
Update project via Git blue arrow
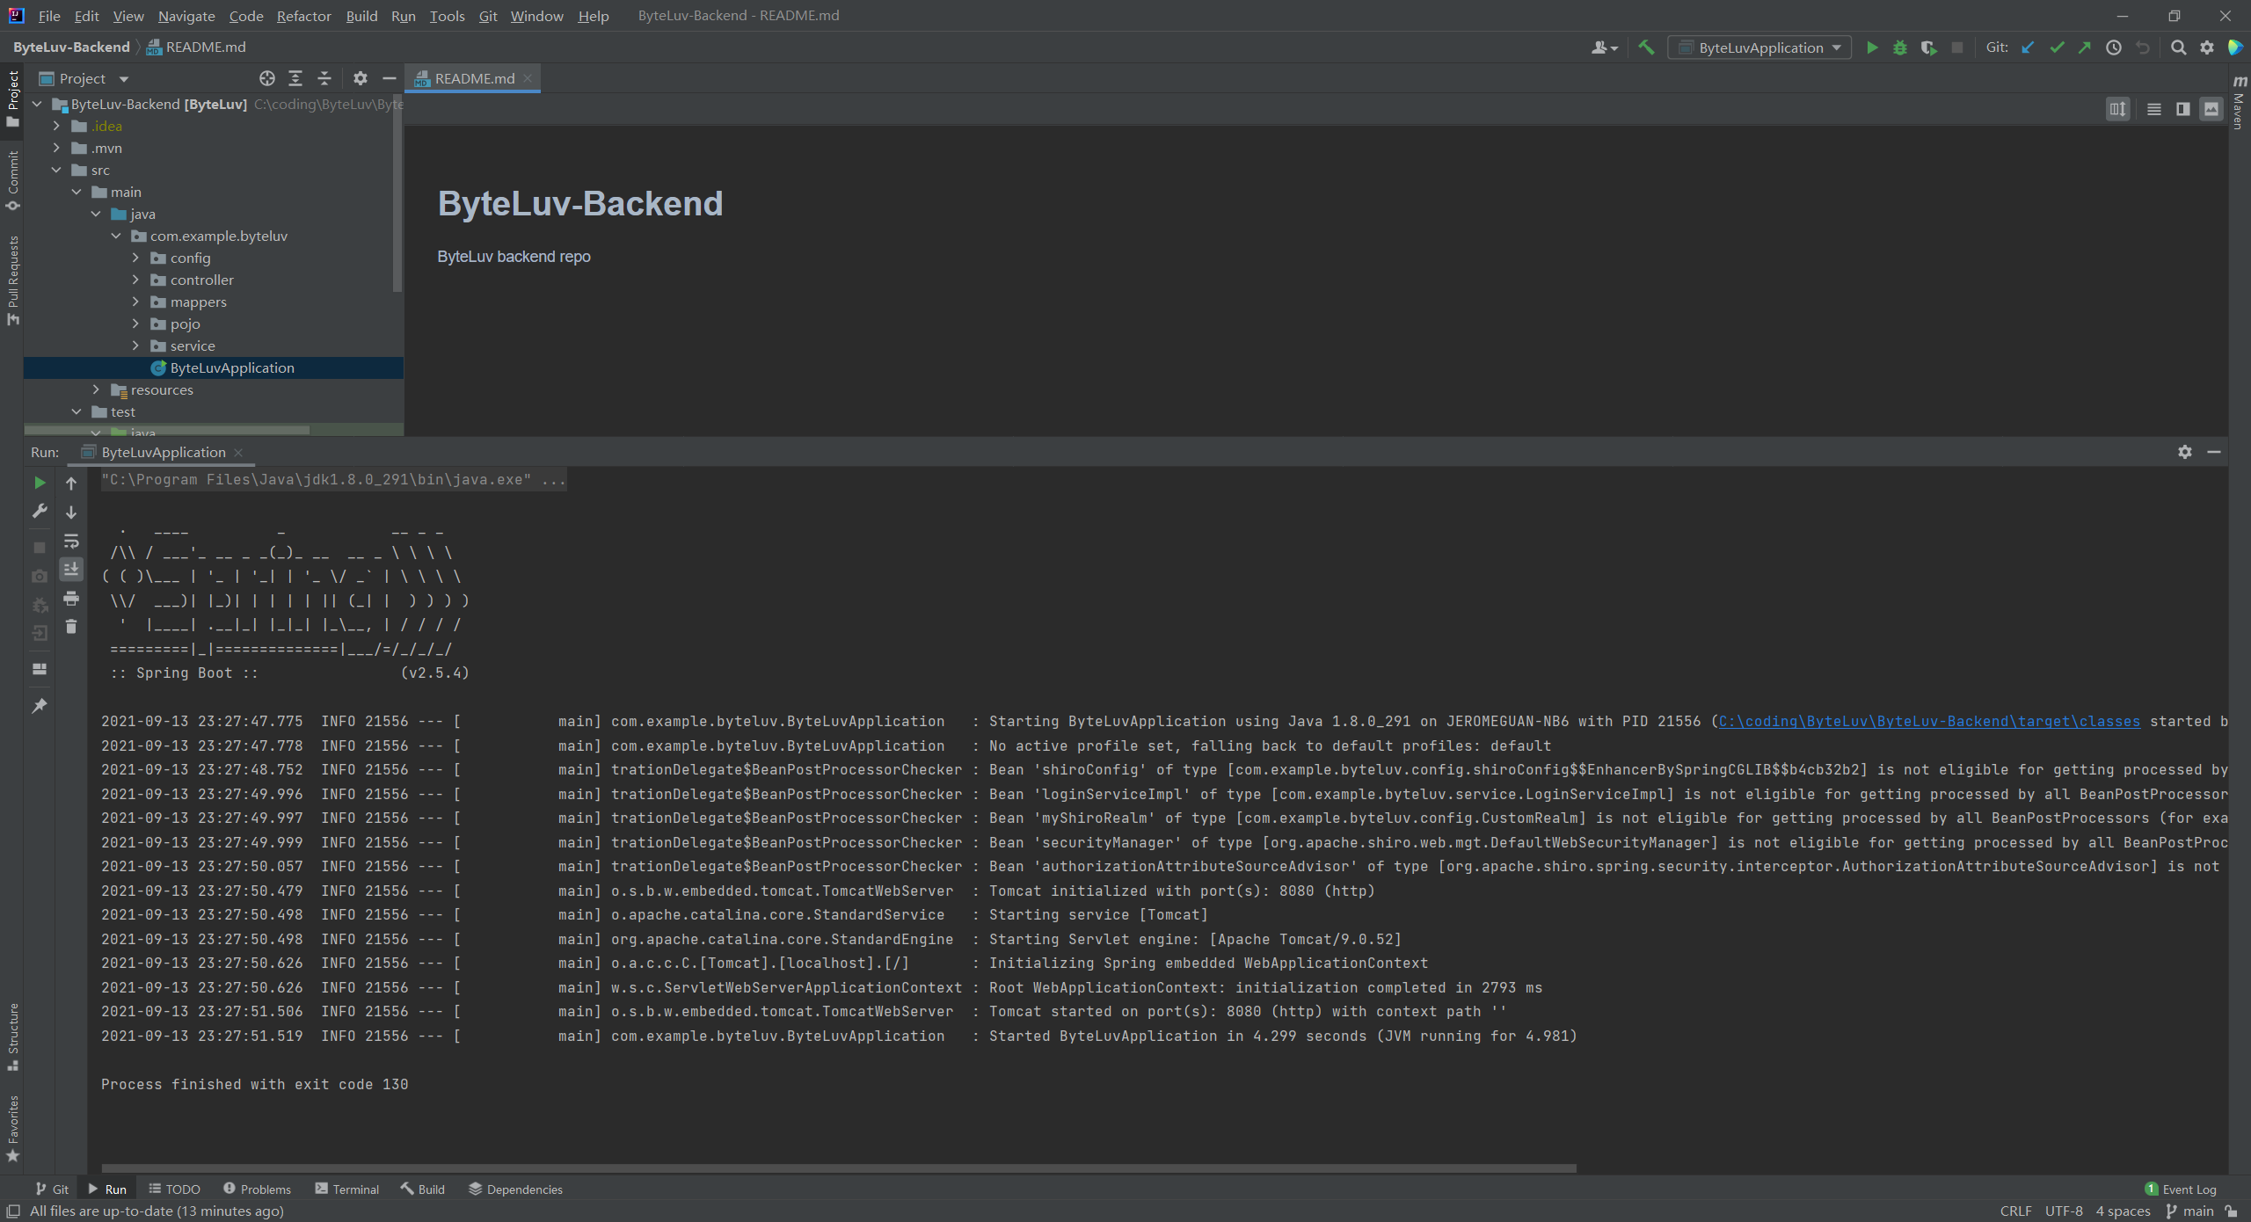2028,47
